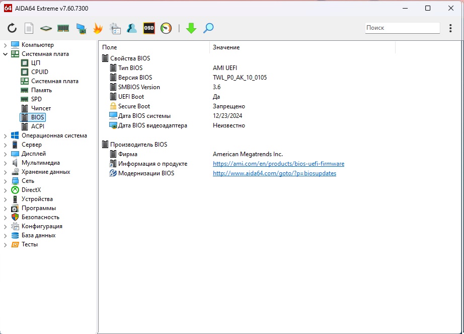
Task: Expand the Компьютер tree node
Action: (6, 45)
